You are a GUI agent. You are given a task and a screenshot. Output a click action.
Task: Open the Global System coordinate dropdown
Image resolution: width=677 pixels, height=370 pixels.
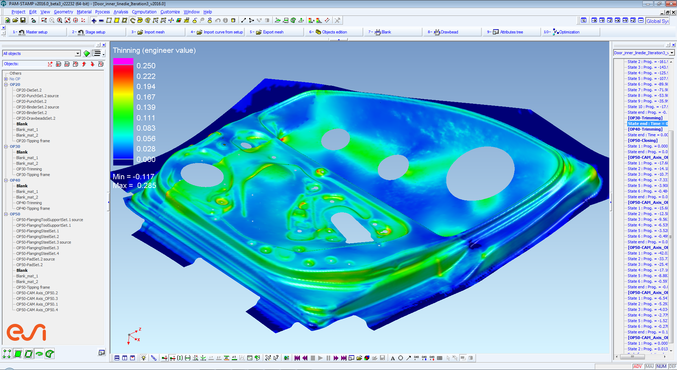(658, 21)
